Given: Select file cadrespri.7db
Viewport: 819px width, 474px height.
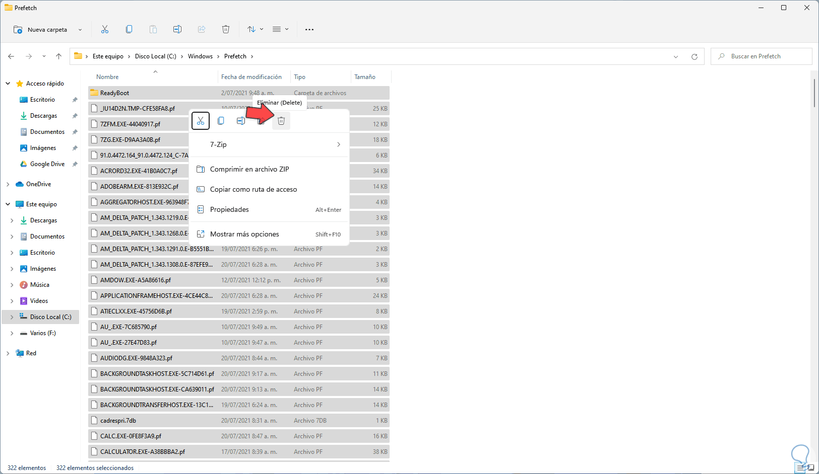Looking at the screenshot, I should pos(118,421).
